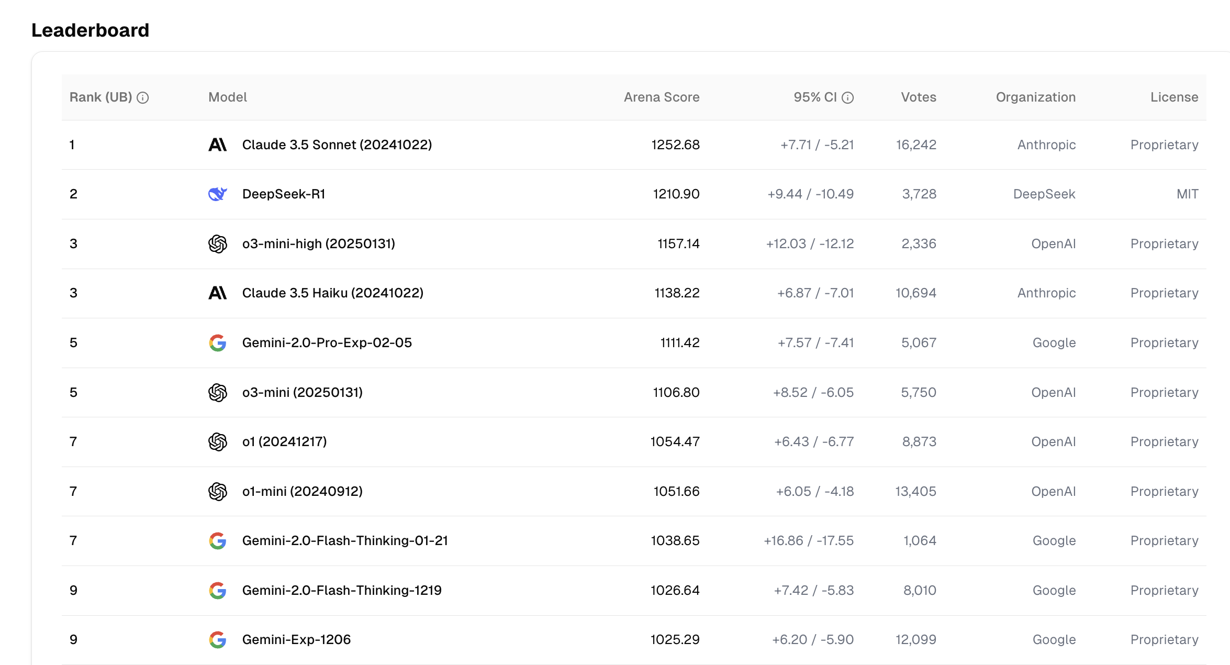Screen dimensions: 1230x665
Task: Click the Rank (UB) column header text
Action: coord(100,97)
